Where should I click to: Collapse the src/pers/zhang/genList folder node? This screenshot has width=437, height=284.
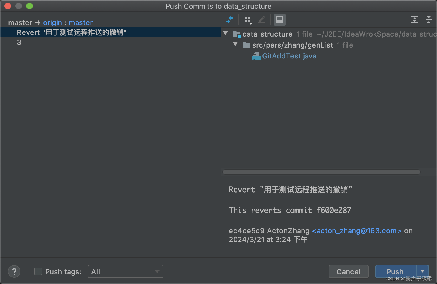tap(235, 45)
